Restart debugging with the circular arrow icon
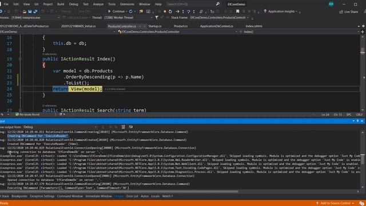 [170, 11]
